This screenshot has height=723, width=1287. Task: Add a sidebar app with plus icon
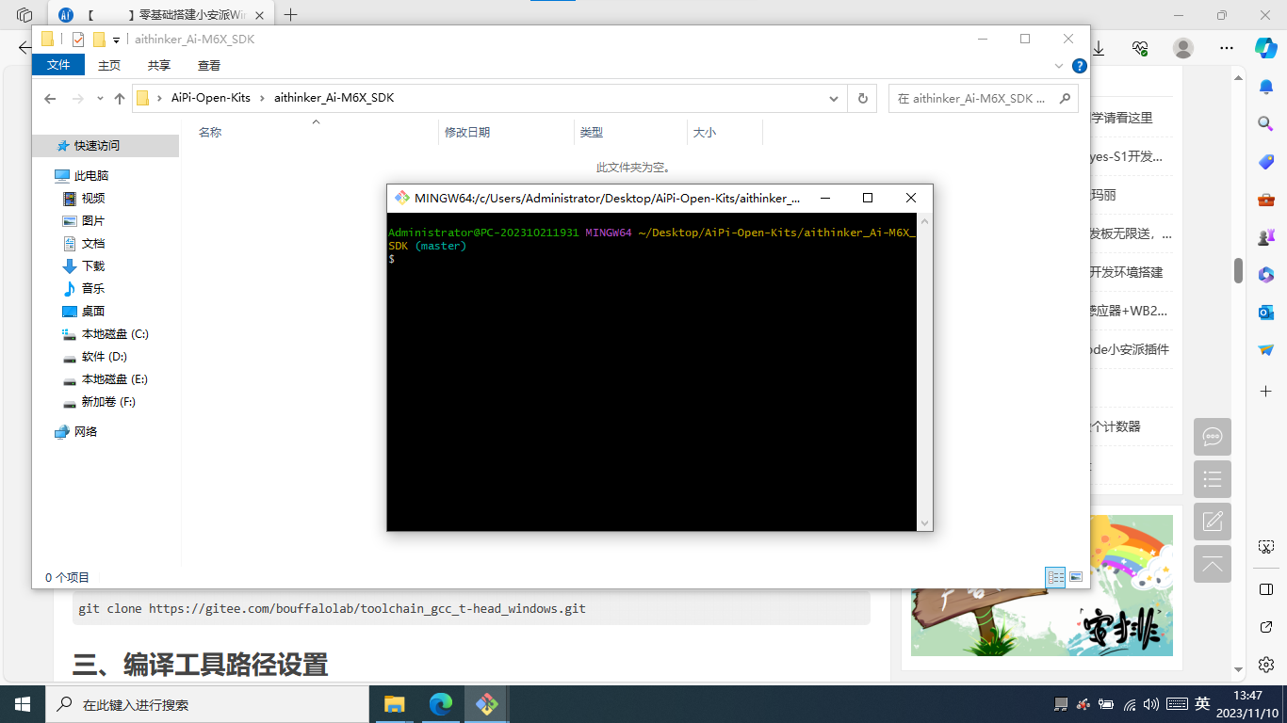coord(1266,391)
